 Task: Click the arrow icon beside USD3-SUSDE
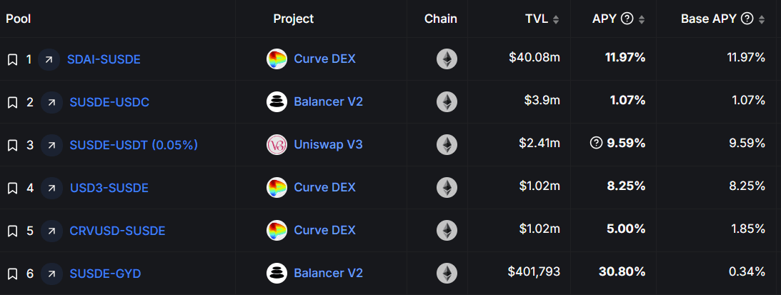tap(51, 188)
